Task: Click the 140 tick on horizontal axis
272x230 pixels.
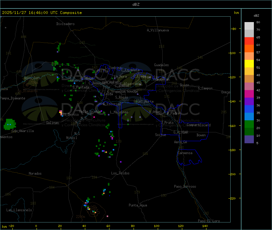Action: 205,226
